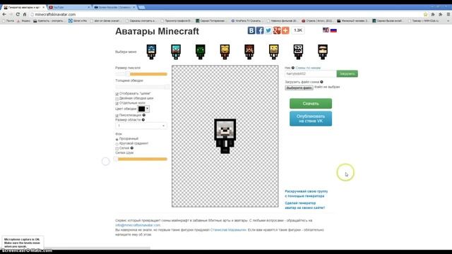Show help icon next to Сетка
The width and height of the screenshot is (452, 254).
(132, 148)
